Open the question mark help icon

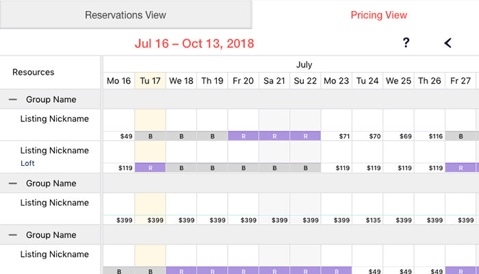click(x=406, y=42)
